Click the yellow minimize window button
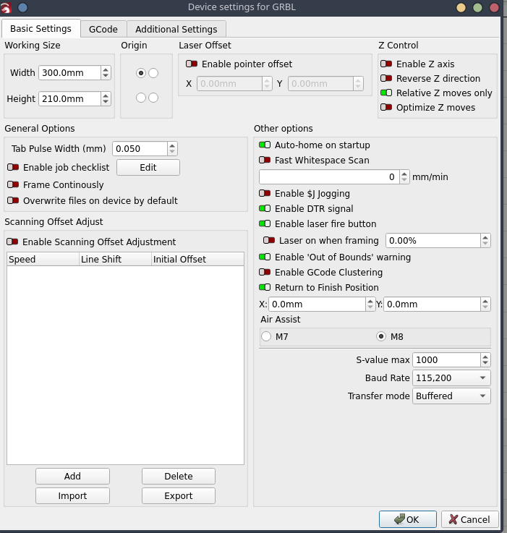507x533 pixels. coord(461,7)
